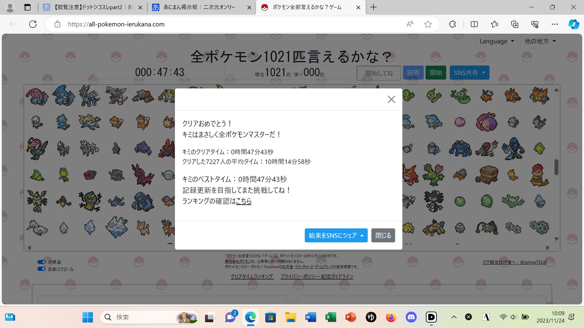
Task: Launch Excel from the taskbar
Action: (331, 317)
